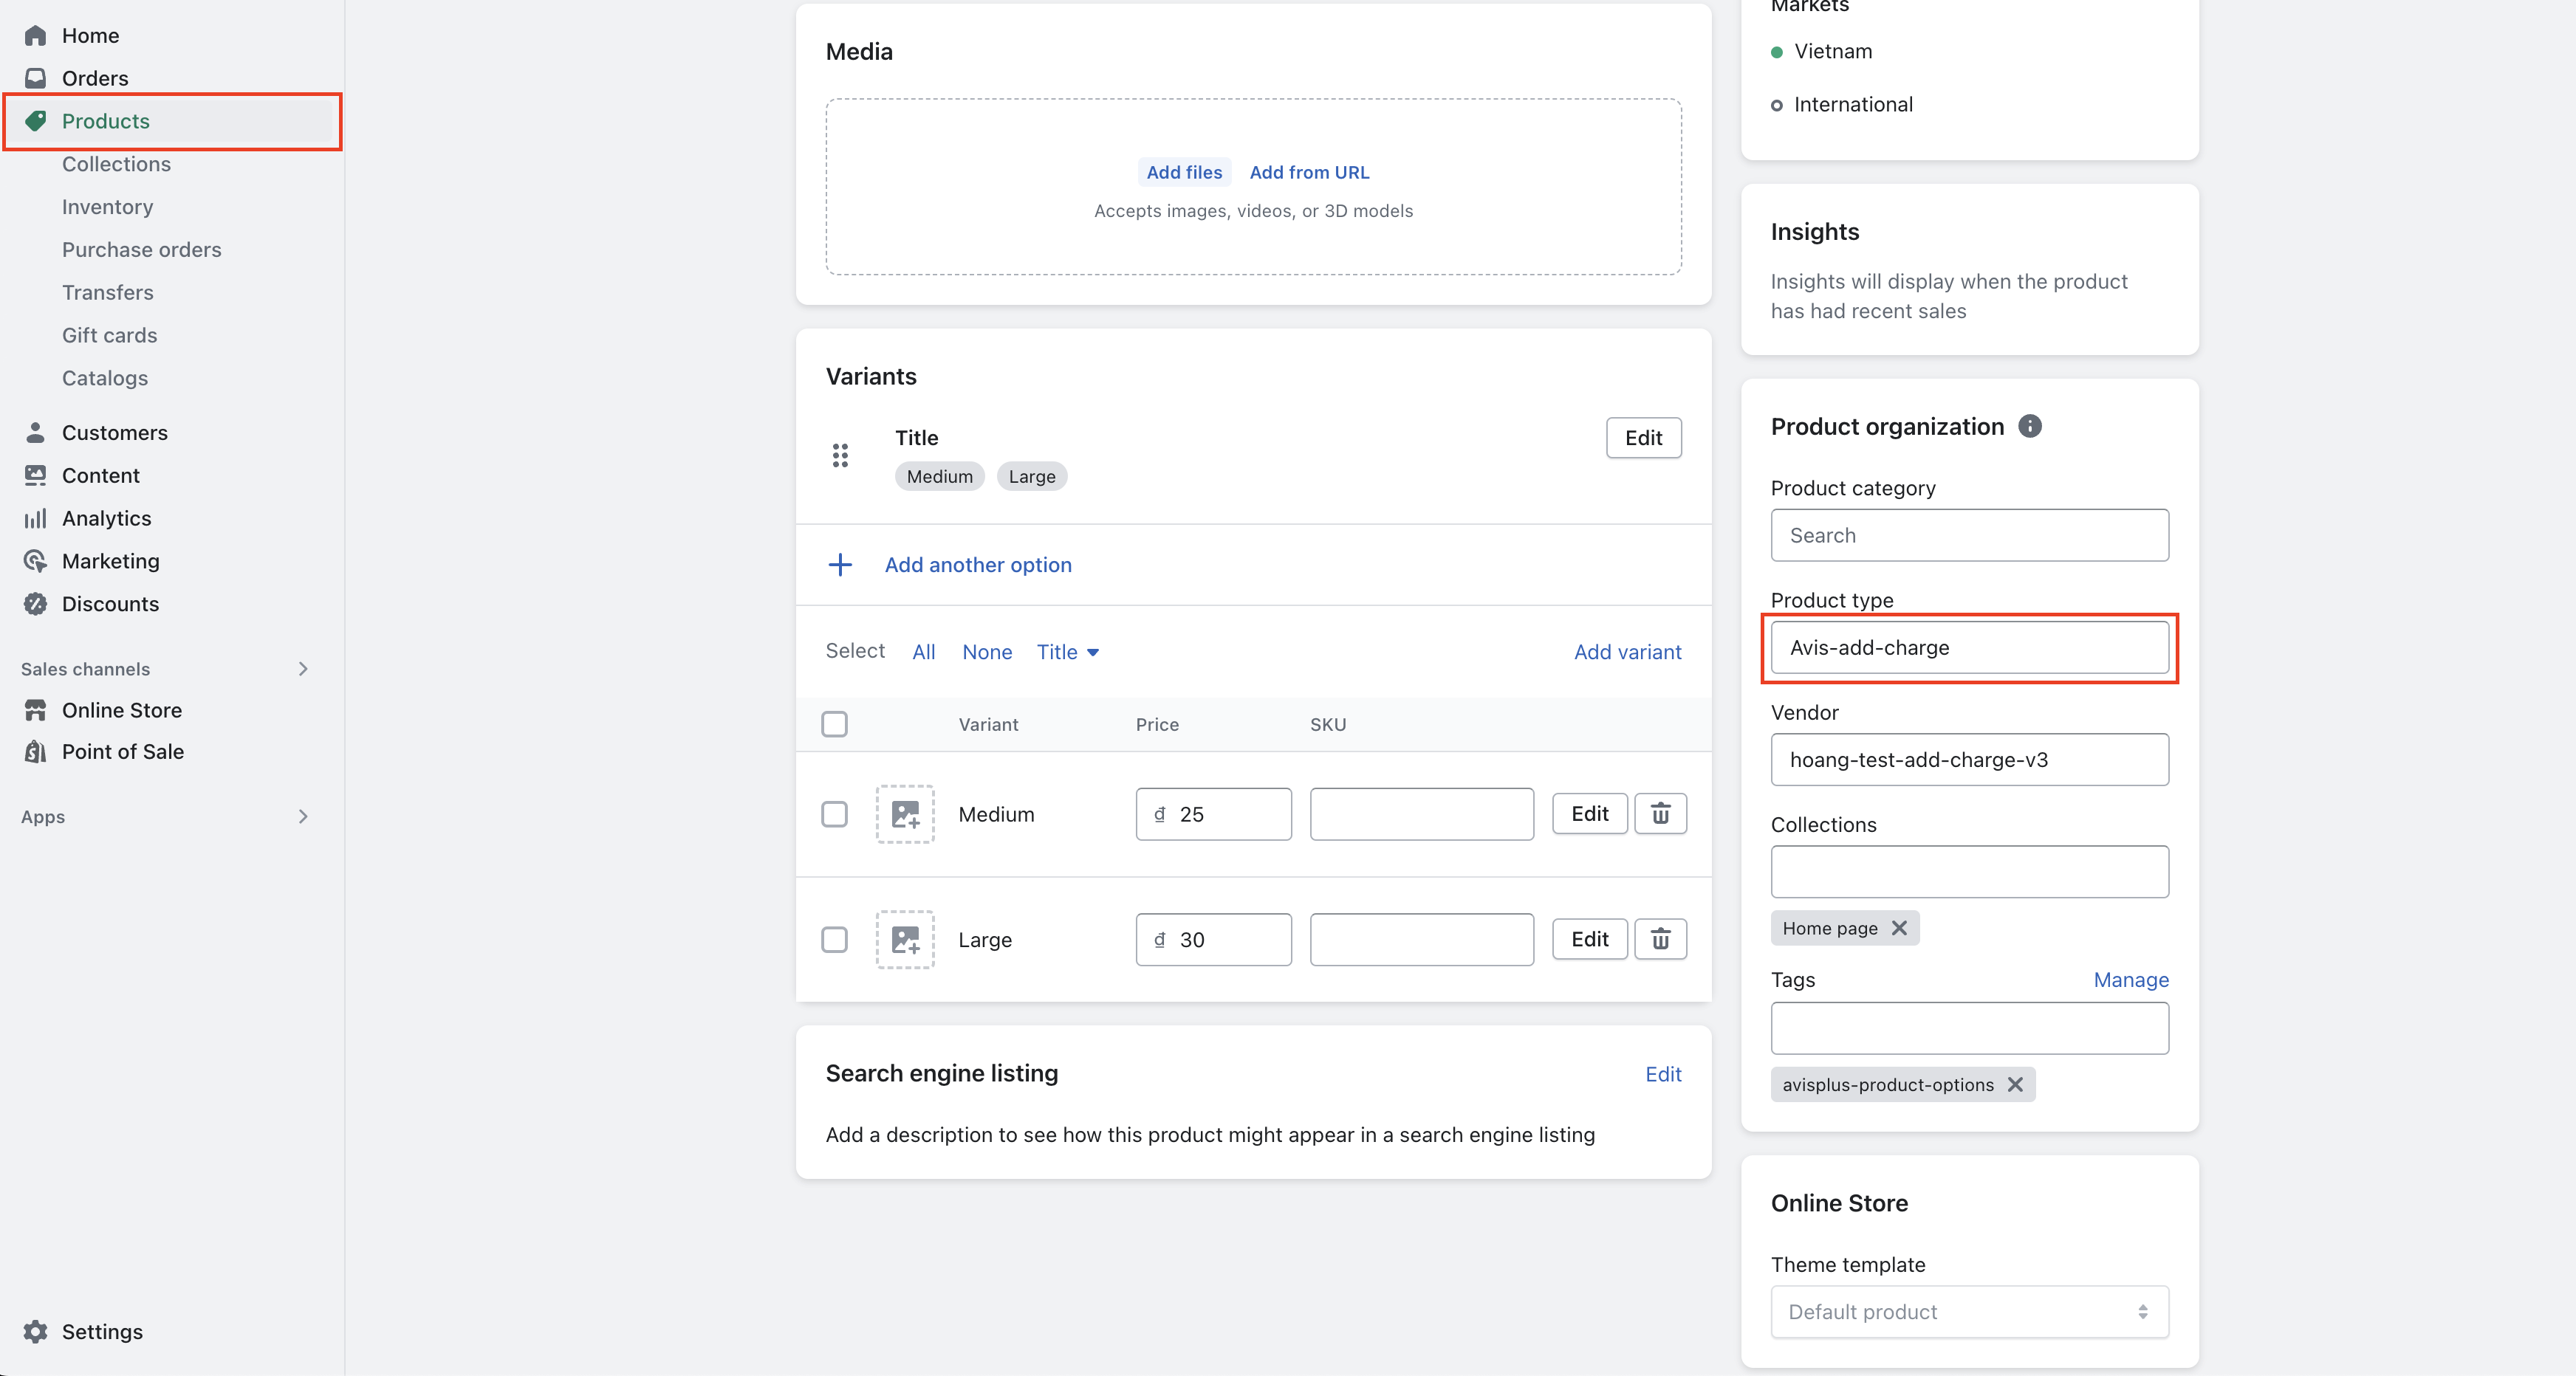Click the plus icon to add another option
2576x1376 pixels.
pyautogui.click(x=840, y=565)
